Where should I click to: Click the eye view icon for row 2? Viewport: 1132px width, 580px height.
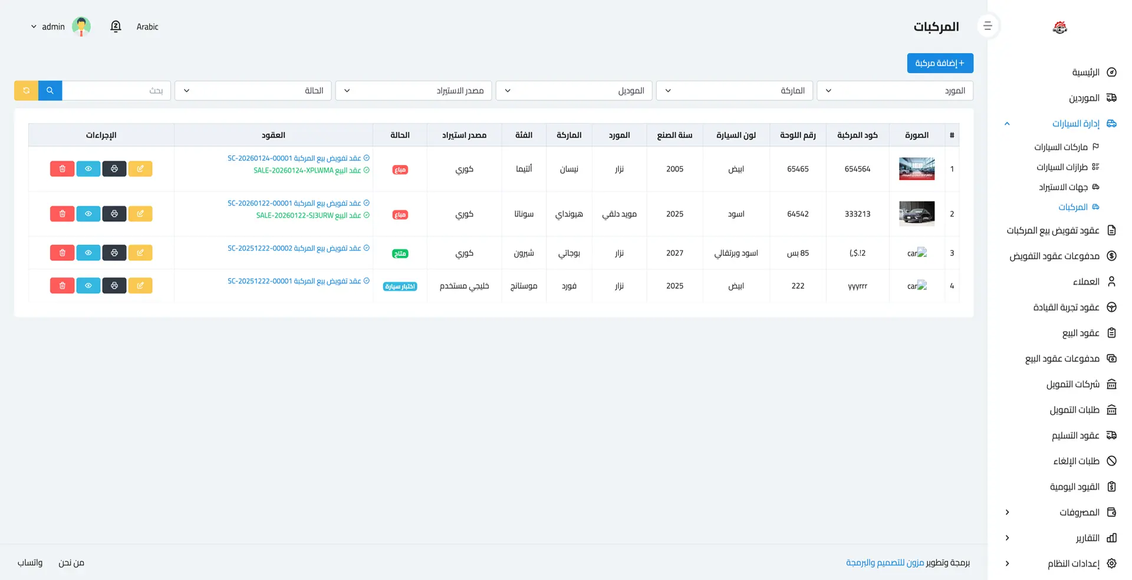pos(88,214)
